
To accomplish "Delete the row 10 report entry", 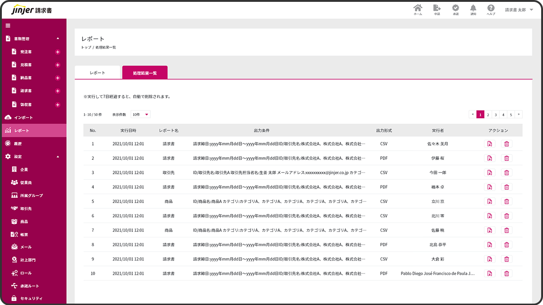I will [x=506, y=273].
